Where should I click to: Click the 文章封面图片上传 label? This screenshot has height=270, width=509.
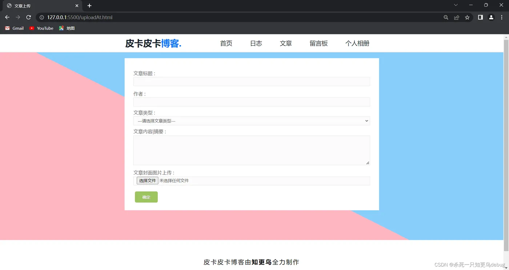pos(154,172)
